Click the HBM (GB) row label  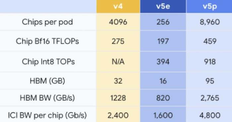47,81
